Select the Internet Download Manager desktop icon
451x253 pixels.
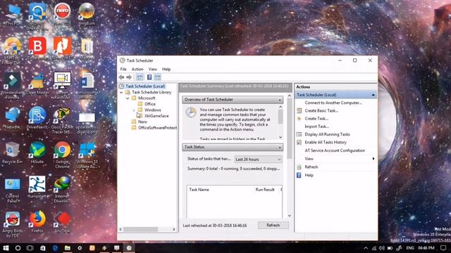[x=62, y=189]
